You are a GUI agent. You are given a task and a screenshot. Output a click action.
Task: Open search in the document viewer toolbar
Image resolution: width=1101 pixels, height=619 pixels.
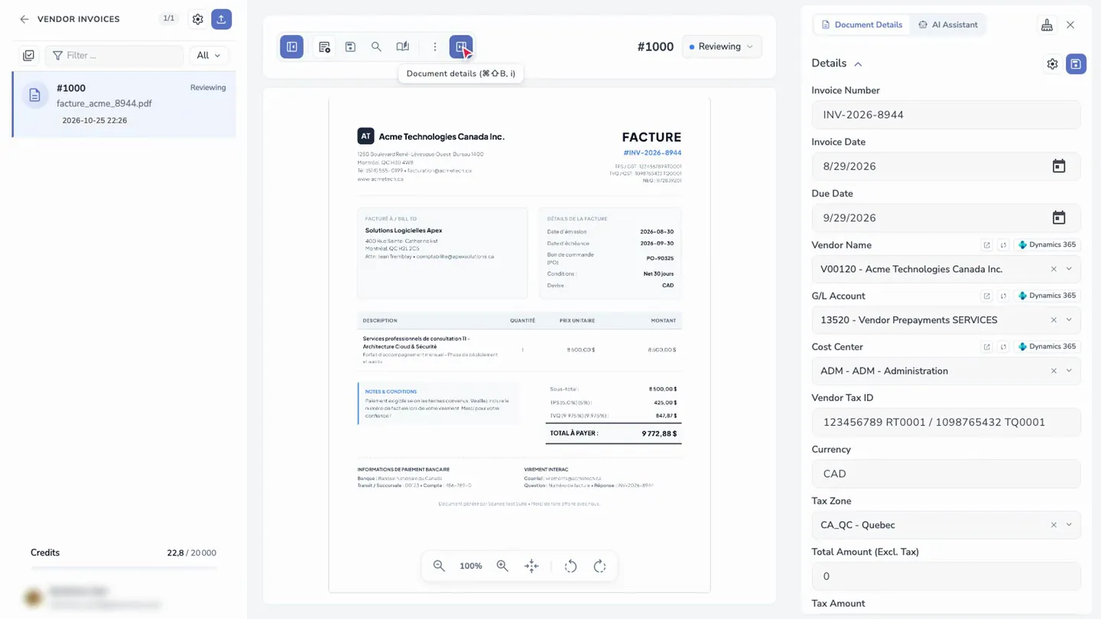(x=376, y=47)
